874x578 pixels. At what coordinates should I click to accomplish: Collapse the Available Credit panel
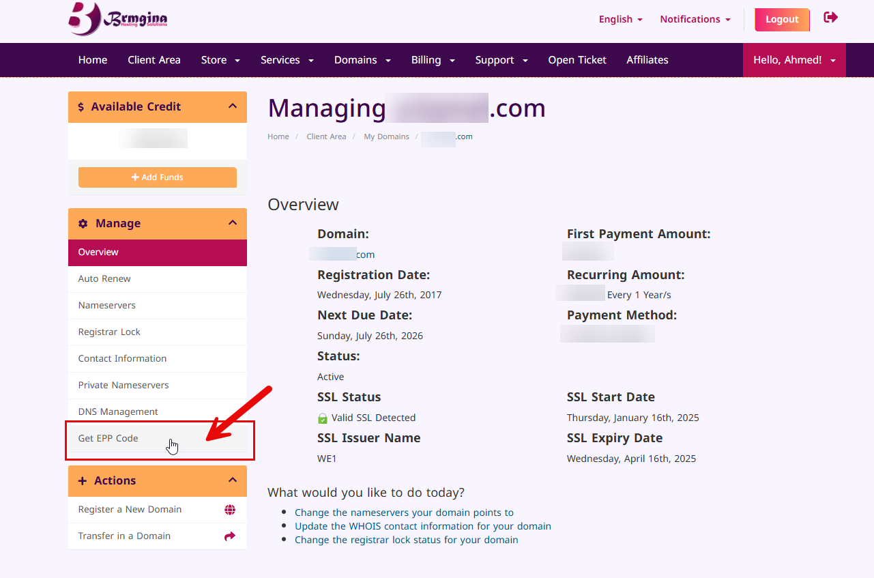(x=233, y=106)
